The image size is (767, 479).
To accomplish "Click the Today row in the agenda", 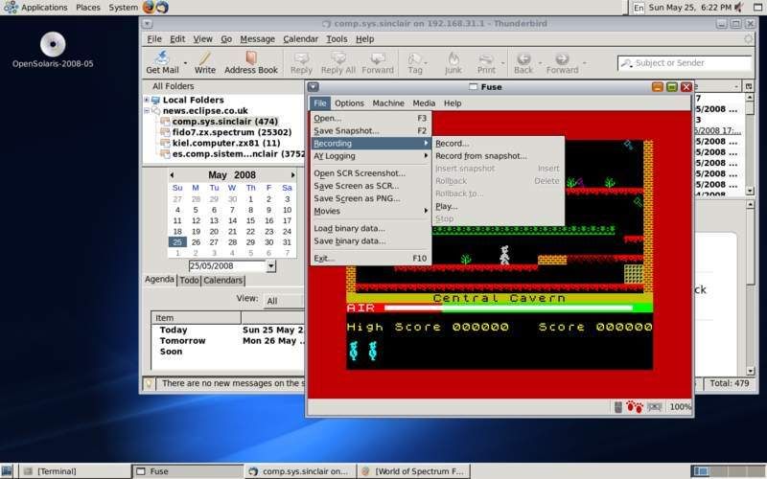I will pos(227,330).
